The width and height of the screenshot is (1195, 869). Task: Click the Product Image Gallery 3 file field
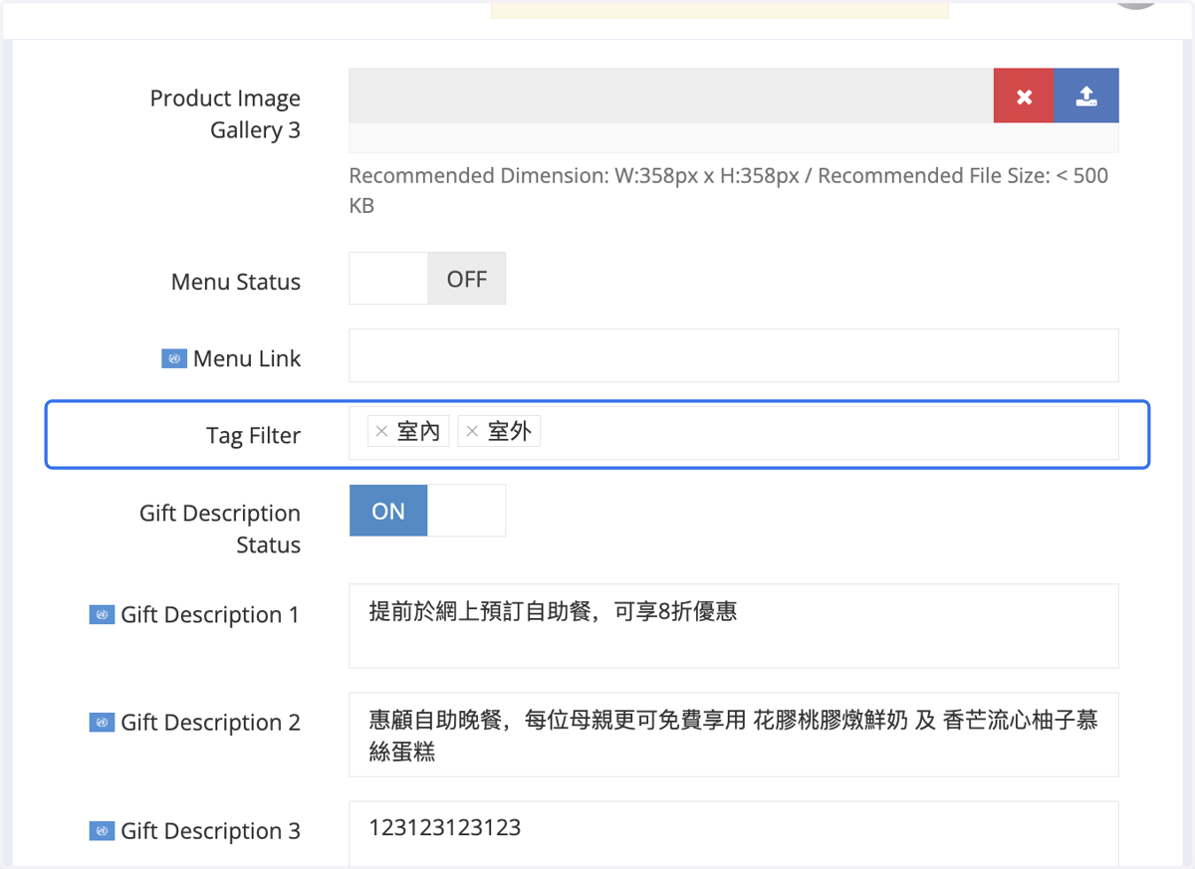tap(671, 97)
